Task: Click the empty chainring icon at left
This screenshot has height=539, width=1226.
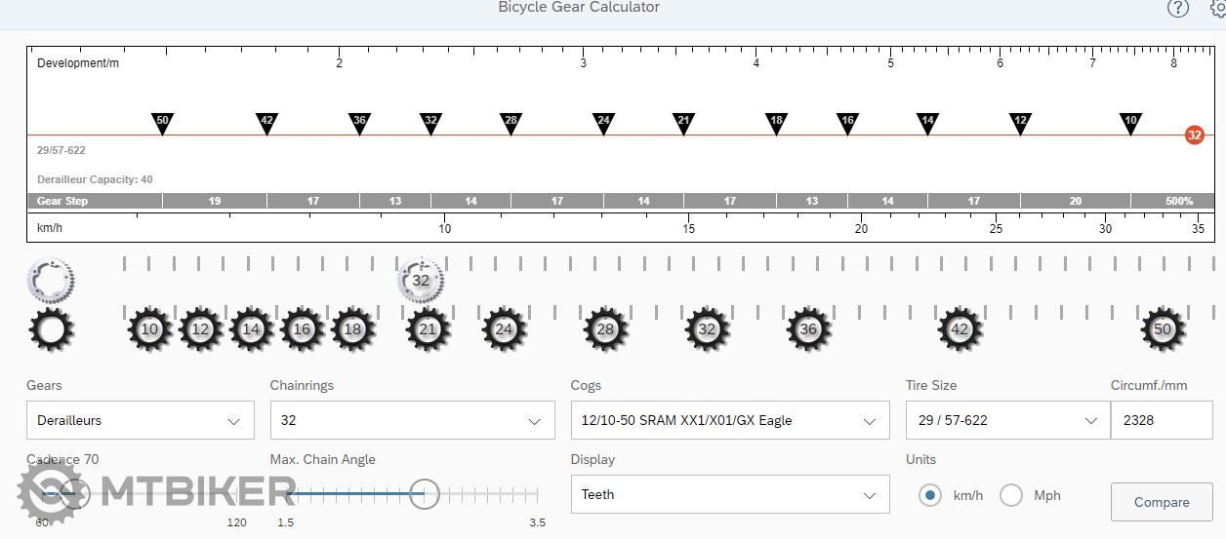Action: click(51, 281)
